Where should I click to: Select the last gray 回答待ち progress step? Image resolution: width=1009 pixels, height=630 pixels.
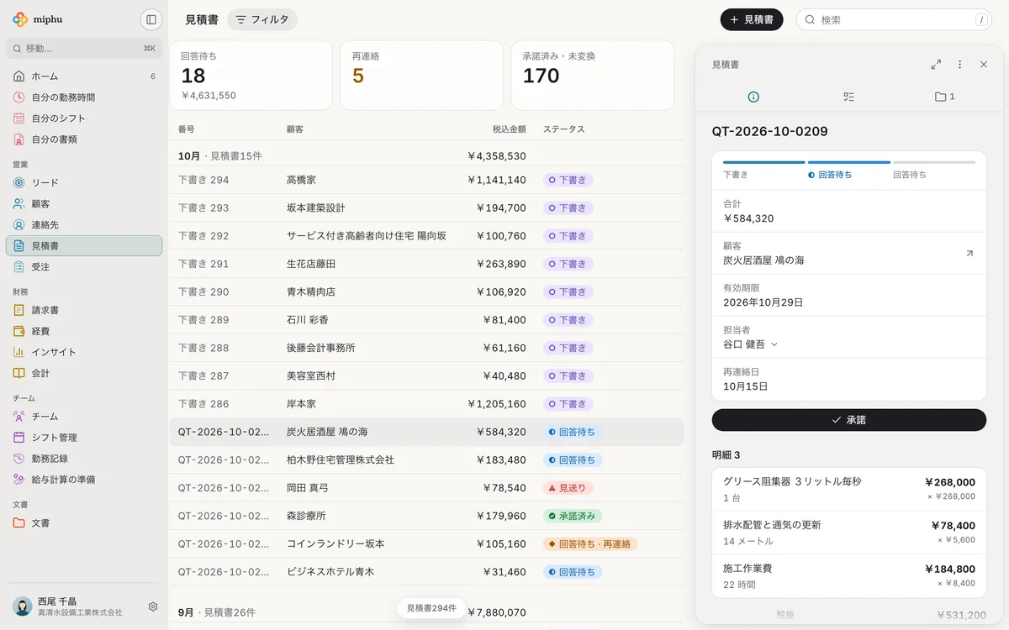click(934, 169)
